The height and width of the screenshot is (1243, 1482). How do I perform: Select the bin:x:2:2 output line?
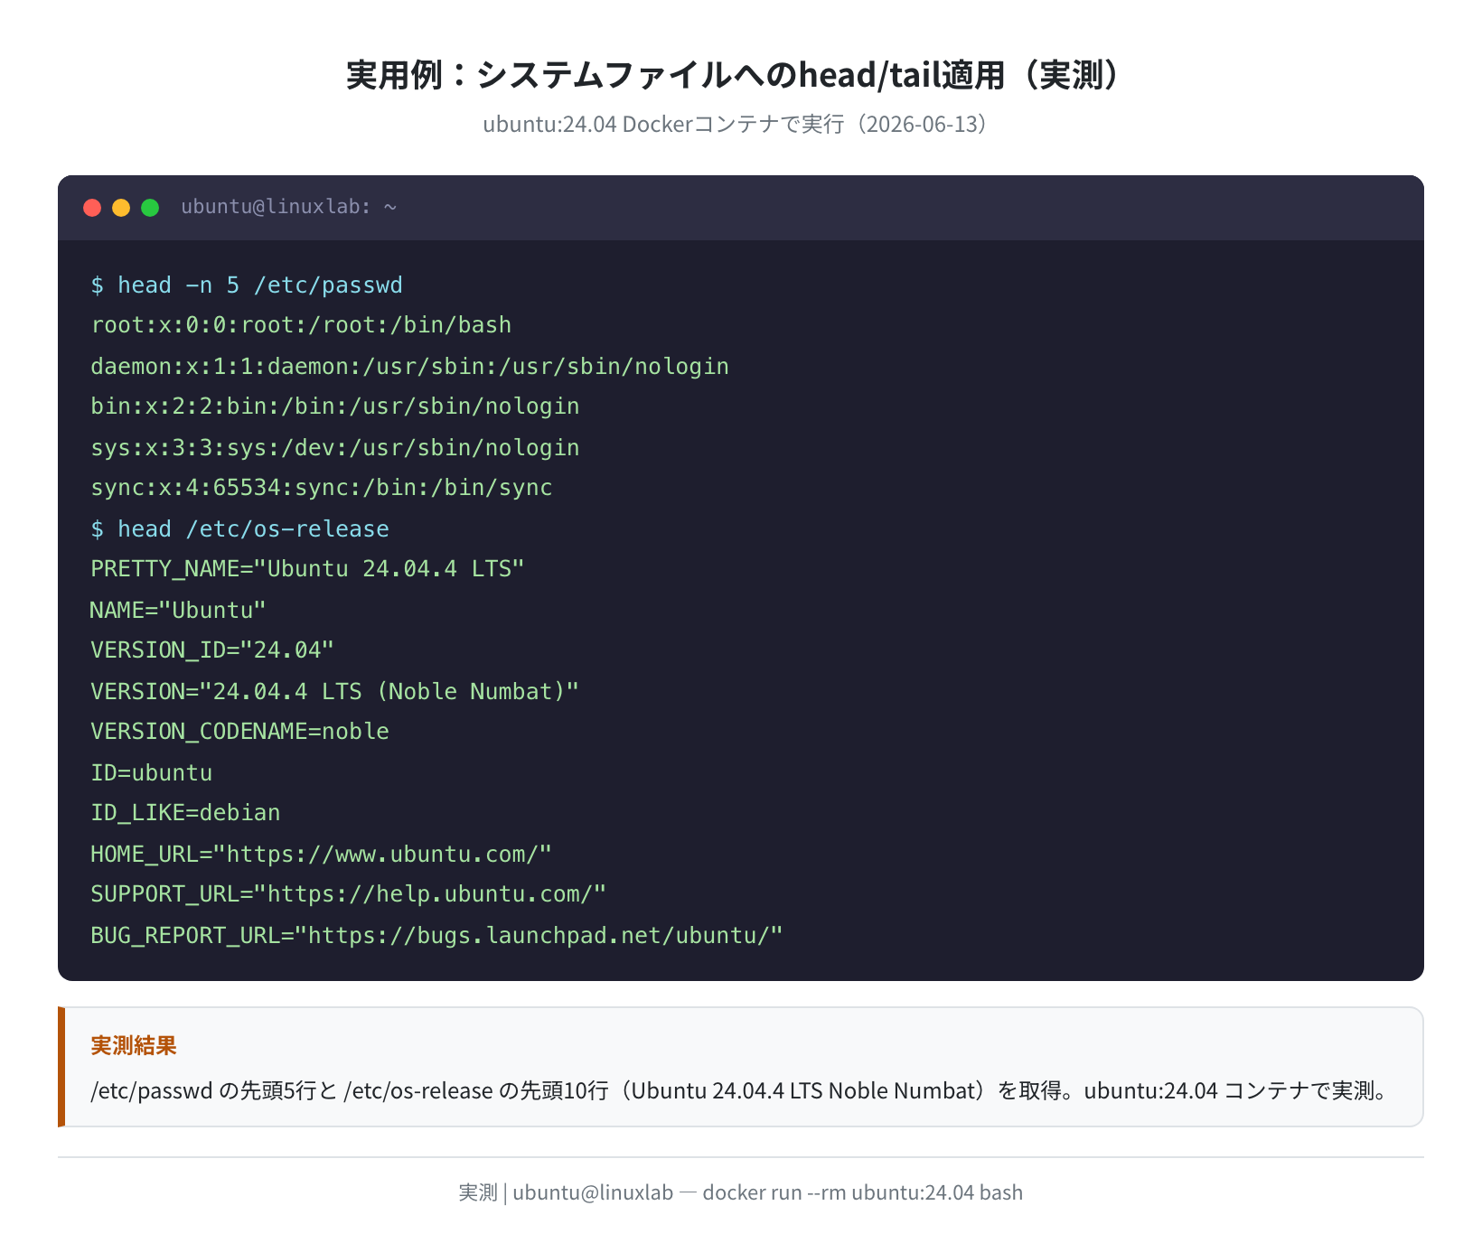pos(334,407)
